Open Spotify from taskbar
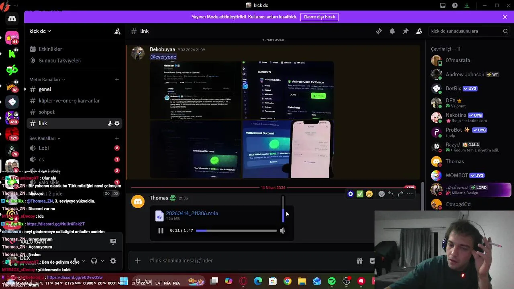The height and width of the screenshot is (289, 514). [x=332, y=281]
